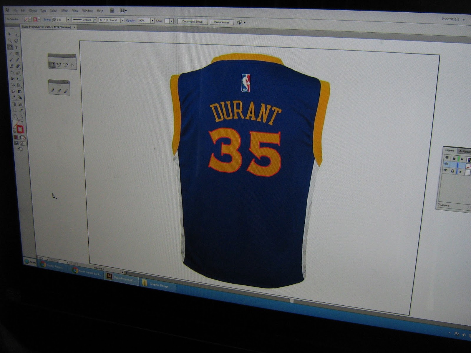Toggle visibility of the middle layer
This screenshot has height=353, width=471.
[x=446, y=164]
